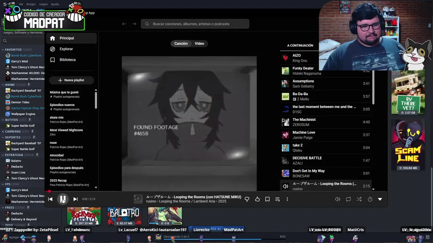Seek on the red song progress bar
Screen dimensions: 433x243
click(x=216, y=191)
